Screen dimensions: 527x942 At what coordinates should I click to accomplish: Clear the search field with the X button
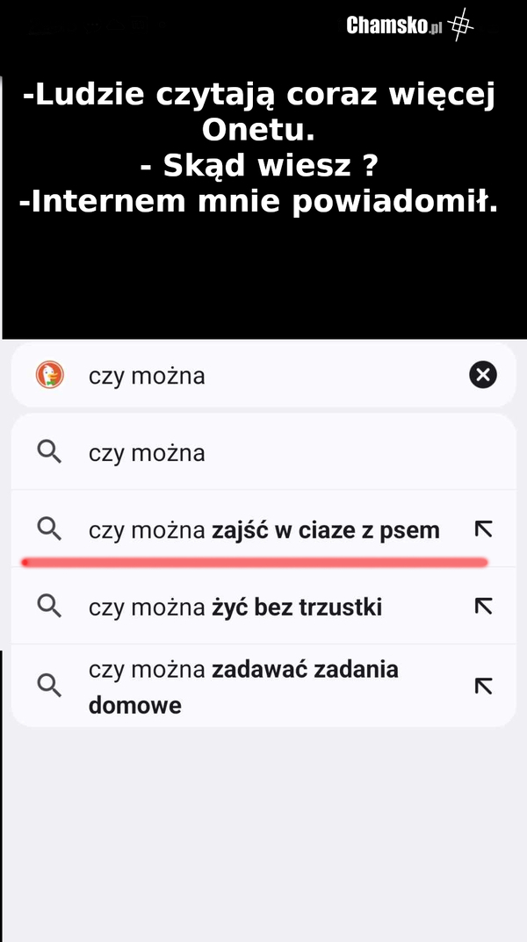tap(482, 376)
